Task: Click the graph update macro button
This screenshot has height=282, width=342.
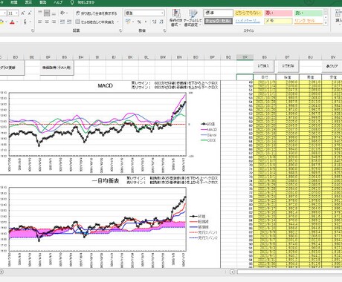Action: [x=12, y=68]
